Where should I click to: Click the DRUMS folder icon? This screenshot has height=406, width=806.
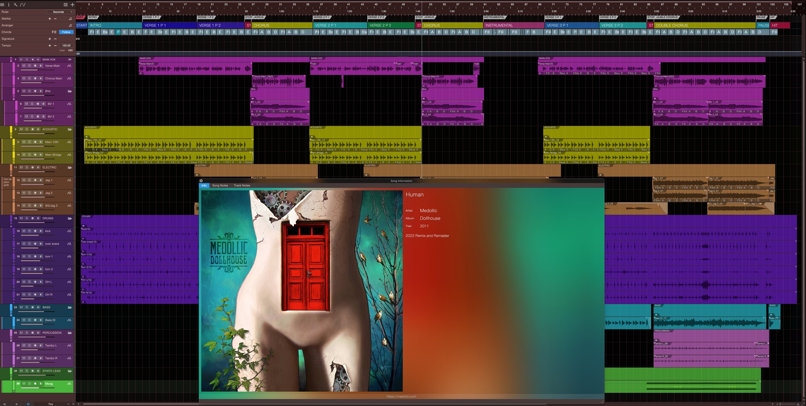pyautogui.click(x=70, y=218)
